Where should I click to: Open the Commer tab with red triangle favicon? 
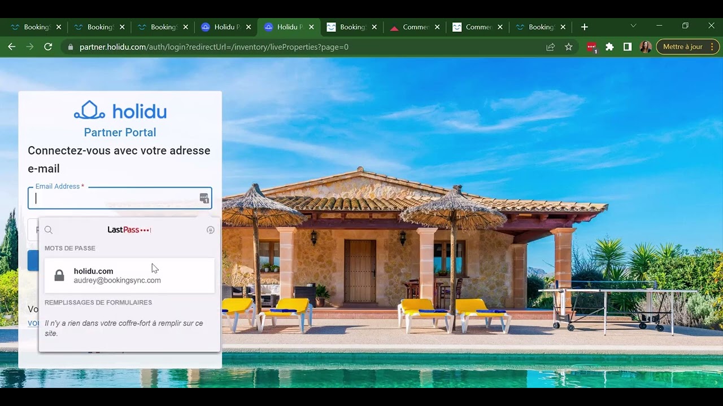[x=415, y=27]
